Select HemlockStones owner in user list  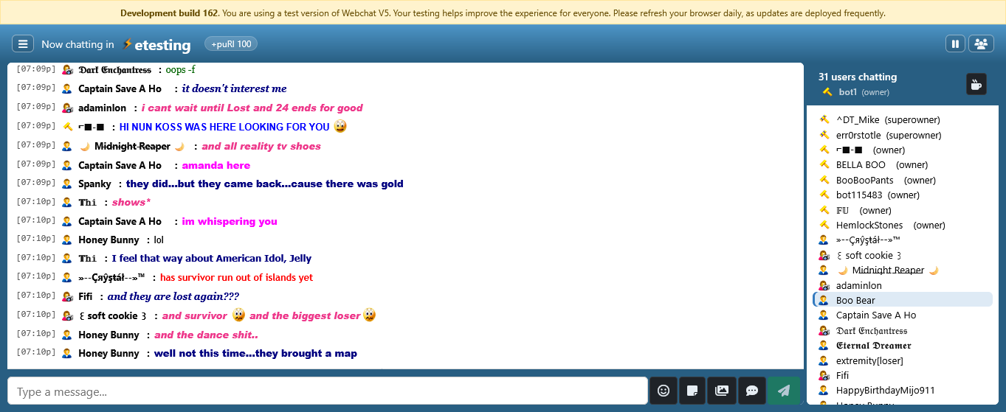869,226
